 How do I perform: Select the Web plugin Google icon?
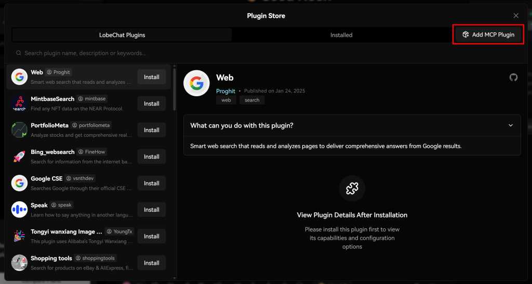[x=19, y=77]
